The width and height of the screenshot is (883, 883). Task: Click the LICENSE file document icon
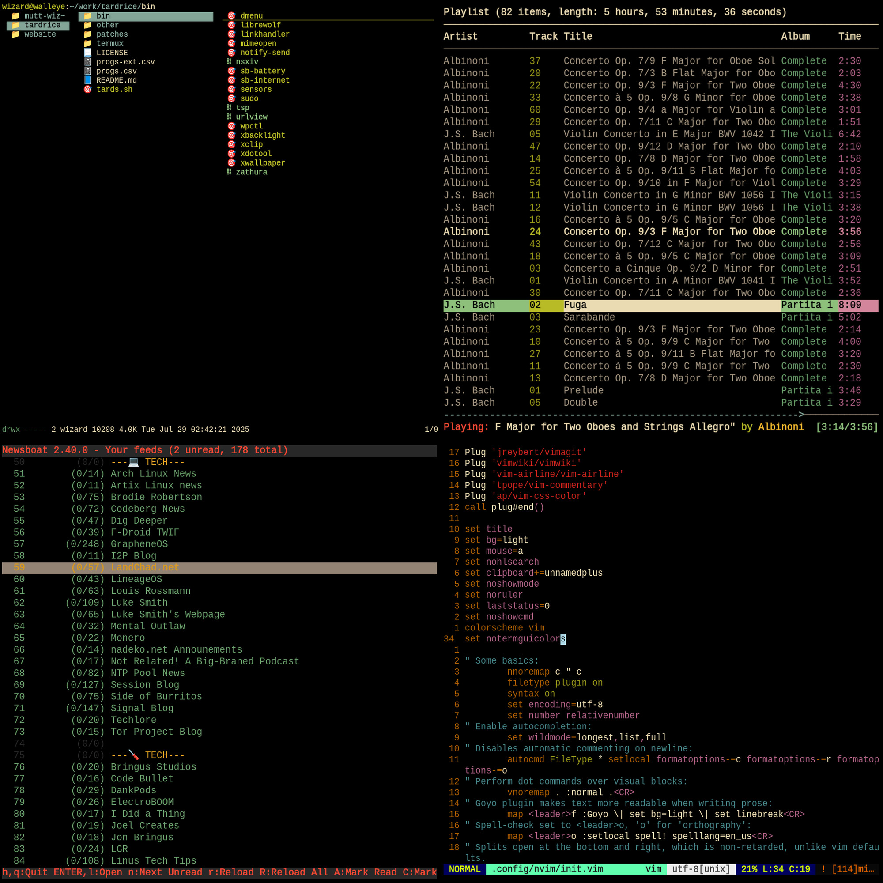point(87,53)
